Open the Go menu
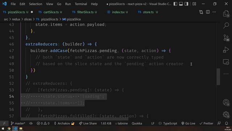The height and width of the screenshot is (131, 232). 59,4
